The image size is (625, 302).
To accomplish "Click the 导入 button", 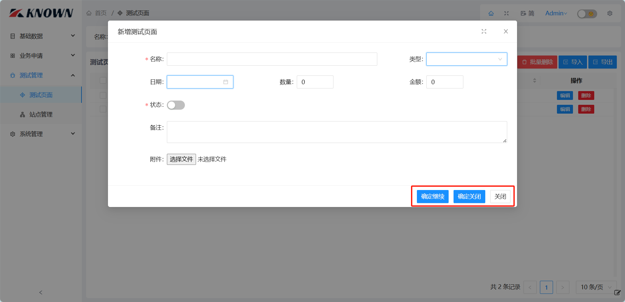I will tap(573, 62).
